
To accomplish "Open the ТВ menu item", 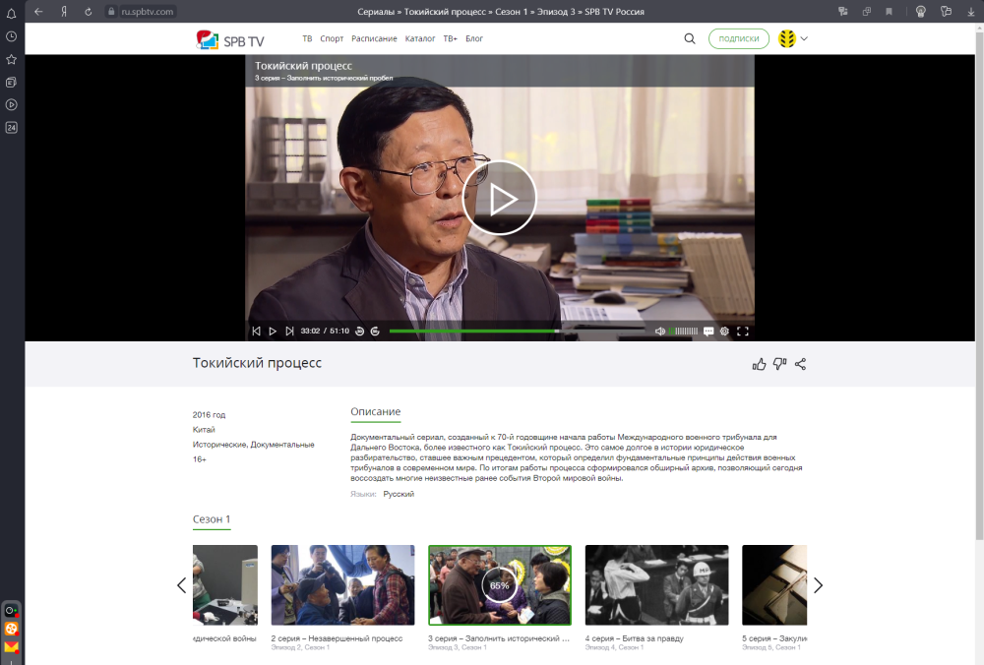I will [307, 38].
